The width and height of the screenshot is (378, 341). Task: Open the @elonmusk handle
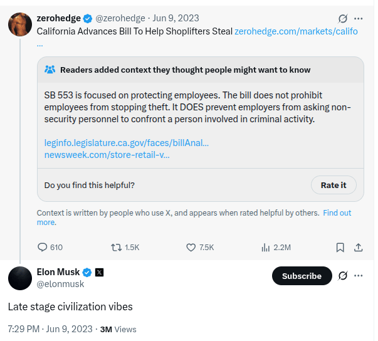click(60, 284)
